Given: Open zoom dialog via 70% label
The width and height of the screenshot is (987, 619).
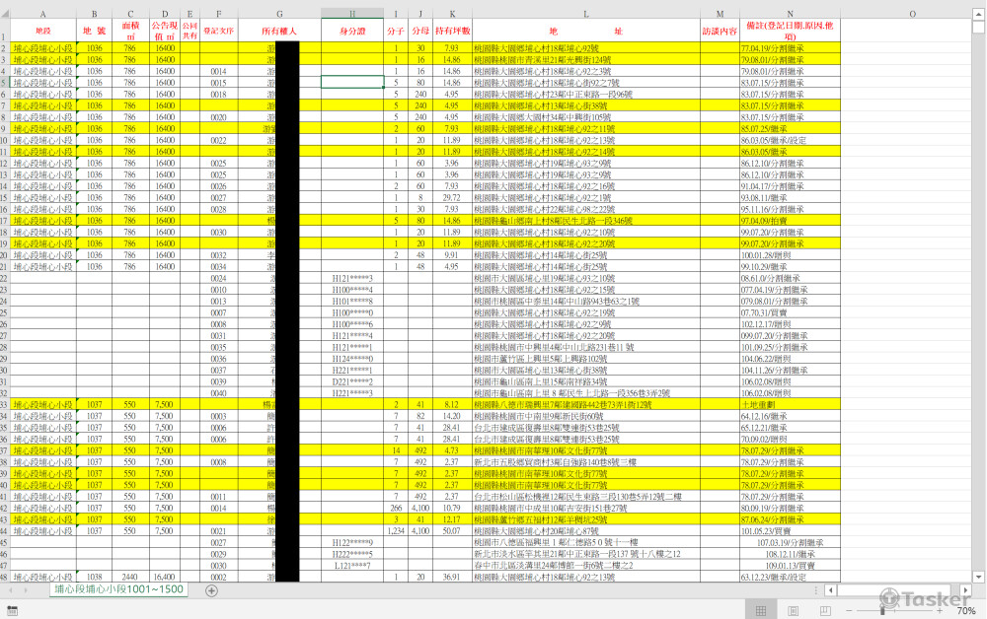Looking at the screenshot, I should click(965, 611).
